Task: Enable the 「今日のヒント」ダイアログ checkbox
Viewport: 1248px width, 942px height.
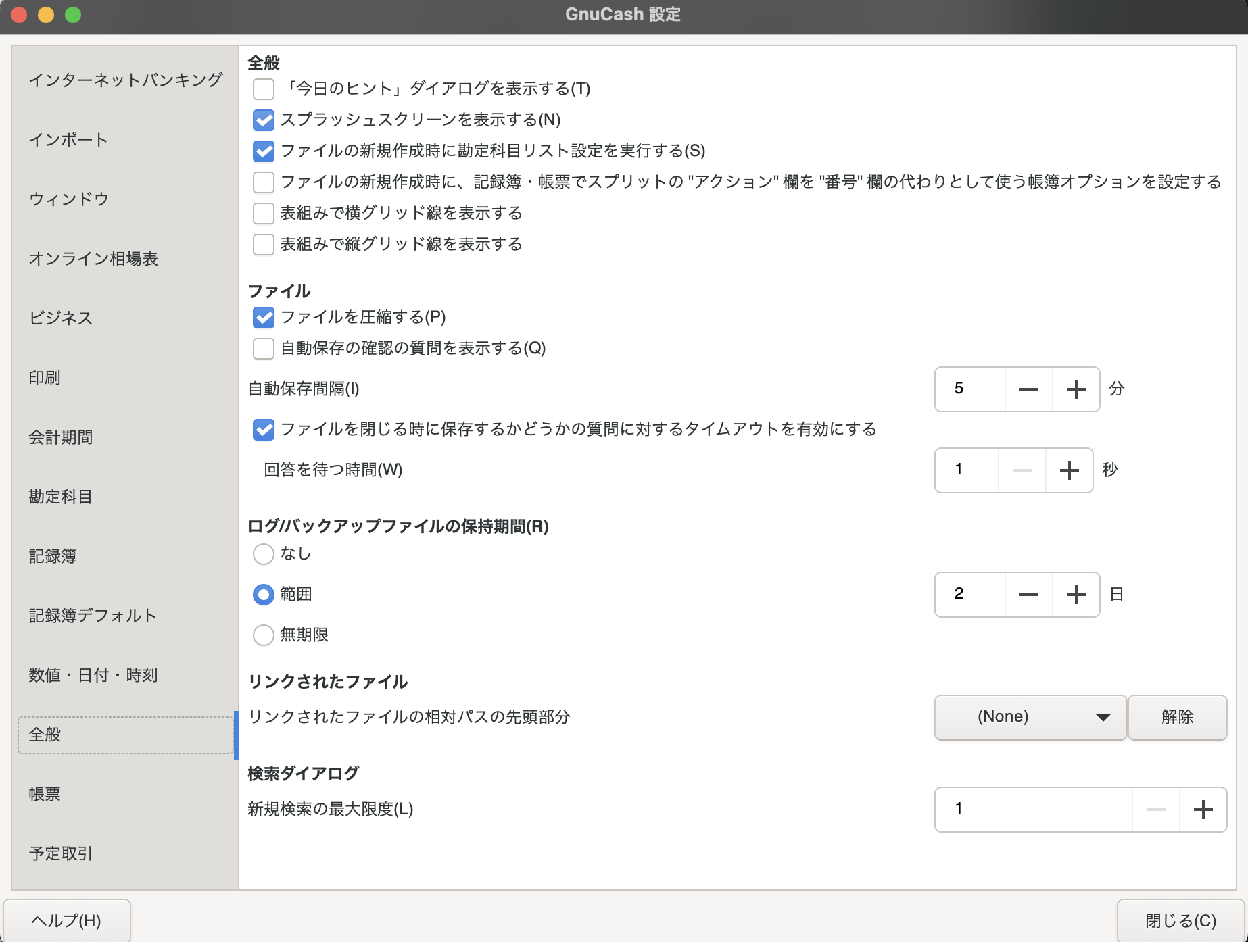Action: click(x=263, y=89)
